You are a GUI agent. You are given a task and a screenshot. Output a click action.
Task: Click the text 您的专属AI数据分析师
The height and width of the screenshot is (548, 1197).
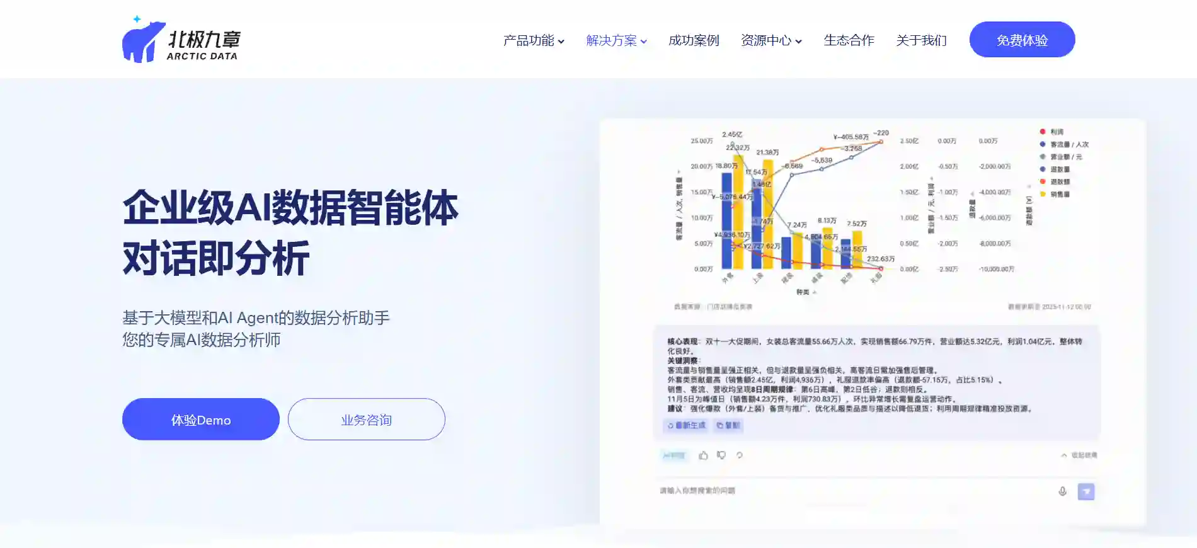(202, 340)
